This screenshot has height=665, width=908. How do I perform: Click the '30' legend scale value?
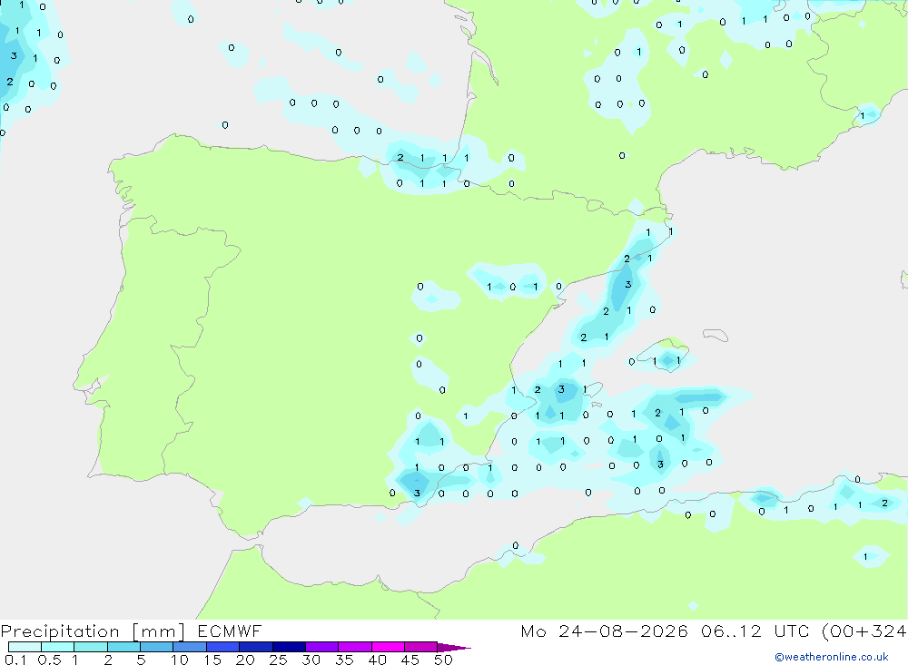pos(311,660)
